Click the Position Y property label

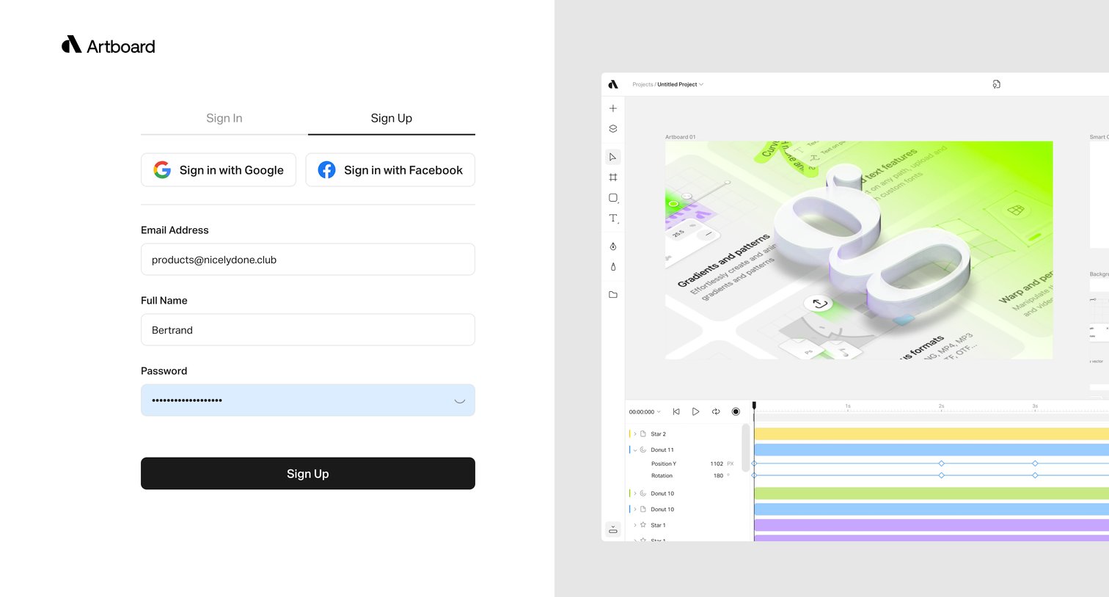pos(664,464)
